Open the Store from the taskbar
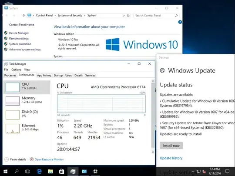 pyautogui.click(x=62, y=171)
